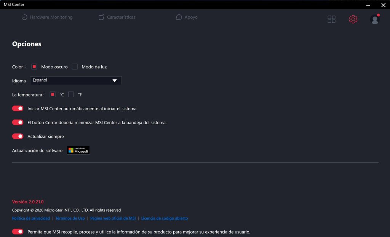Click the Versión 2.0.21.0 text
The width and height of the screenshot is (390, 237).
28,202
